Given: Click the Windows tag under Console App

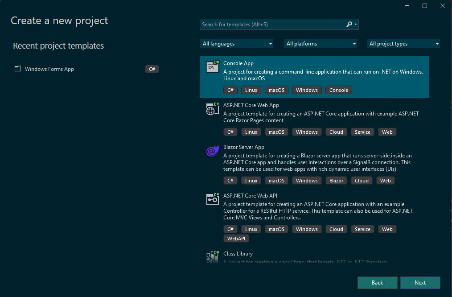Looking at the screenshot, I should [307, 90].
